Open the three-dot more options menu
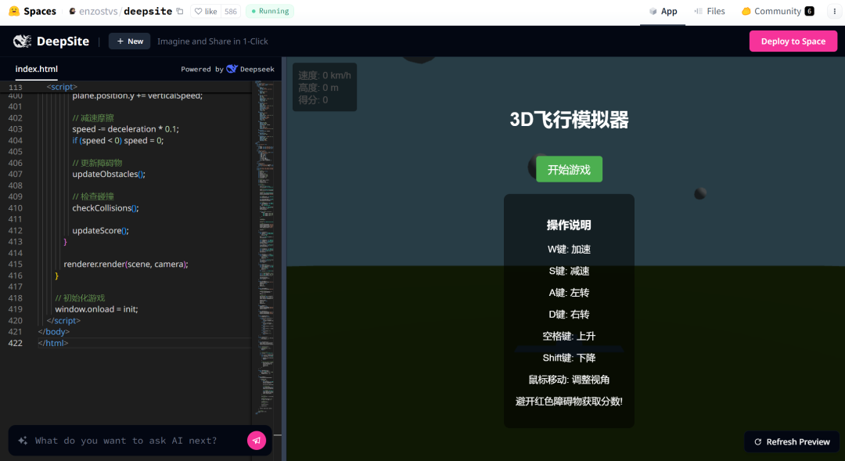This screenshot has width=845, height=461. pos(834,11)
